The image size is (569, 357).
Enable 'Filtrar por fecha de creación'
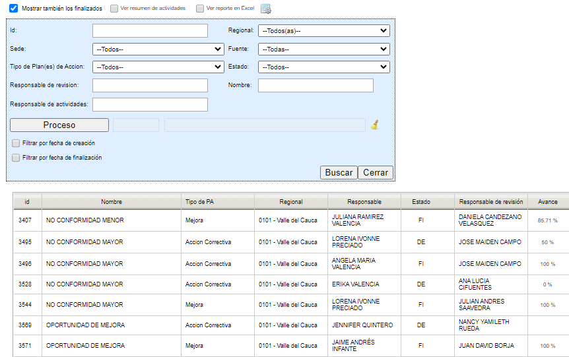tap(16, 143)
